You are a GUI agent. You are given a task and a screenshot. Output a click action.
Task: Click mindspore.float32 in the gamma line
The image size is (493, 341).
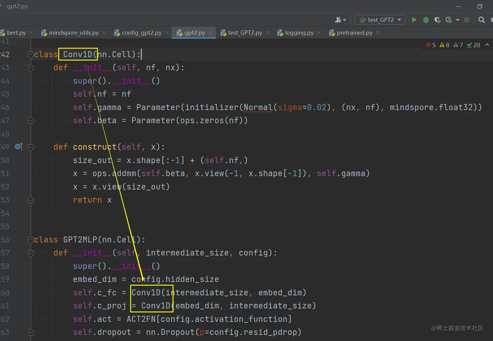tap(431, 107)
